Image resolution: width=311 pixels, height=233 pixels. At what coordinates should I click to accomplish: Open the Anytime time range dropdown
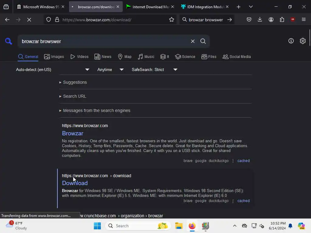pos(111,69)
